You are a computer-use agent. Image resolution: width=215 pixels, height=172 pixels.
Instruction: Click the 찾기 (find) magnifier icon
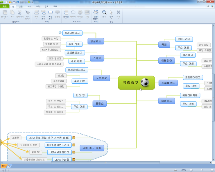pos(104,13)
